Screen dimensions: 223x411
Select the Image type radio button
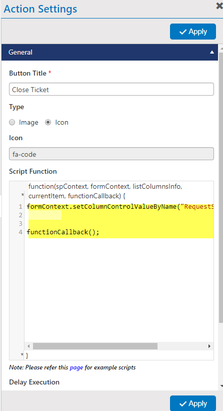pos(12,123)
